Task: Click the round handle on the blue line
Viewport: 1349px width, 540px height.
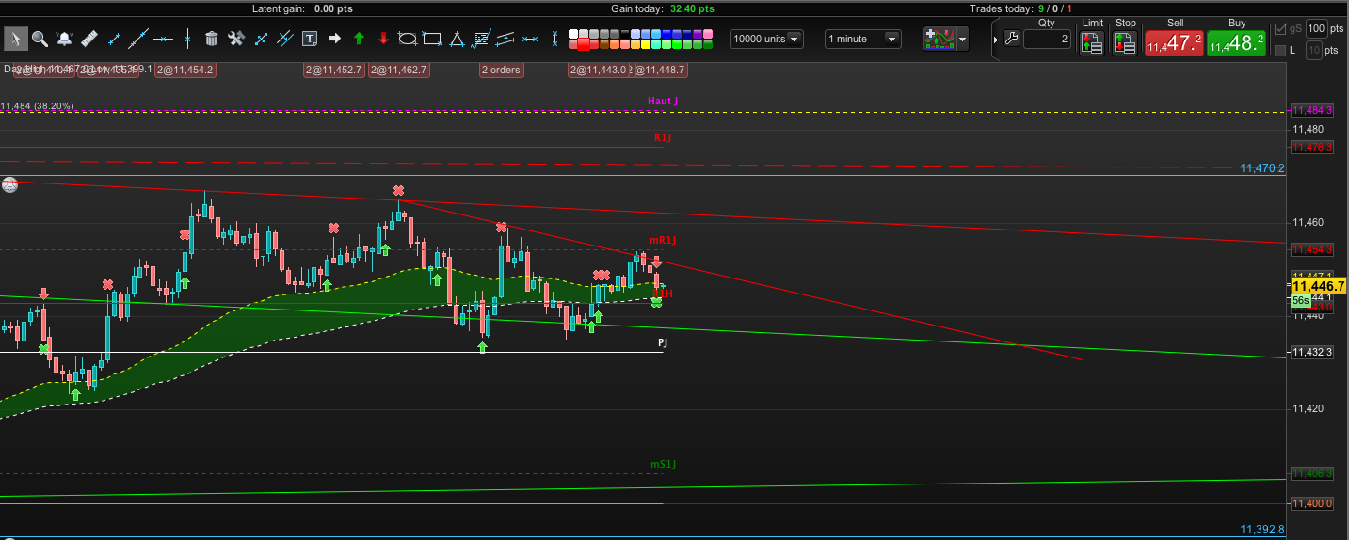Action: [x=9, y=185]
